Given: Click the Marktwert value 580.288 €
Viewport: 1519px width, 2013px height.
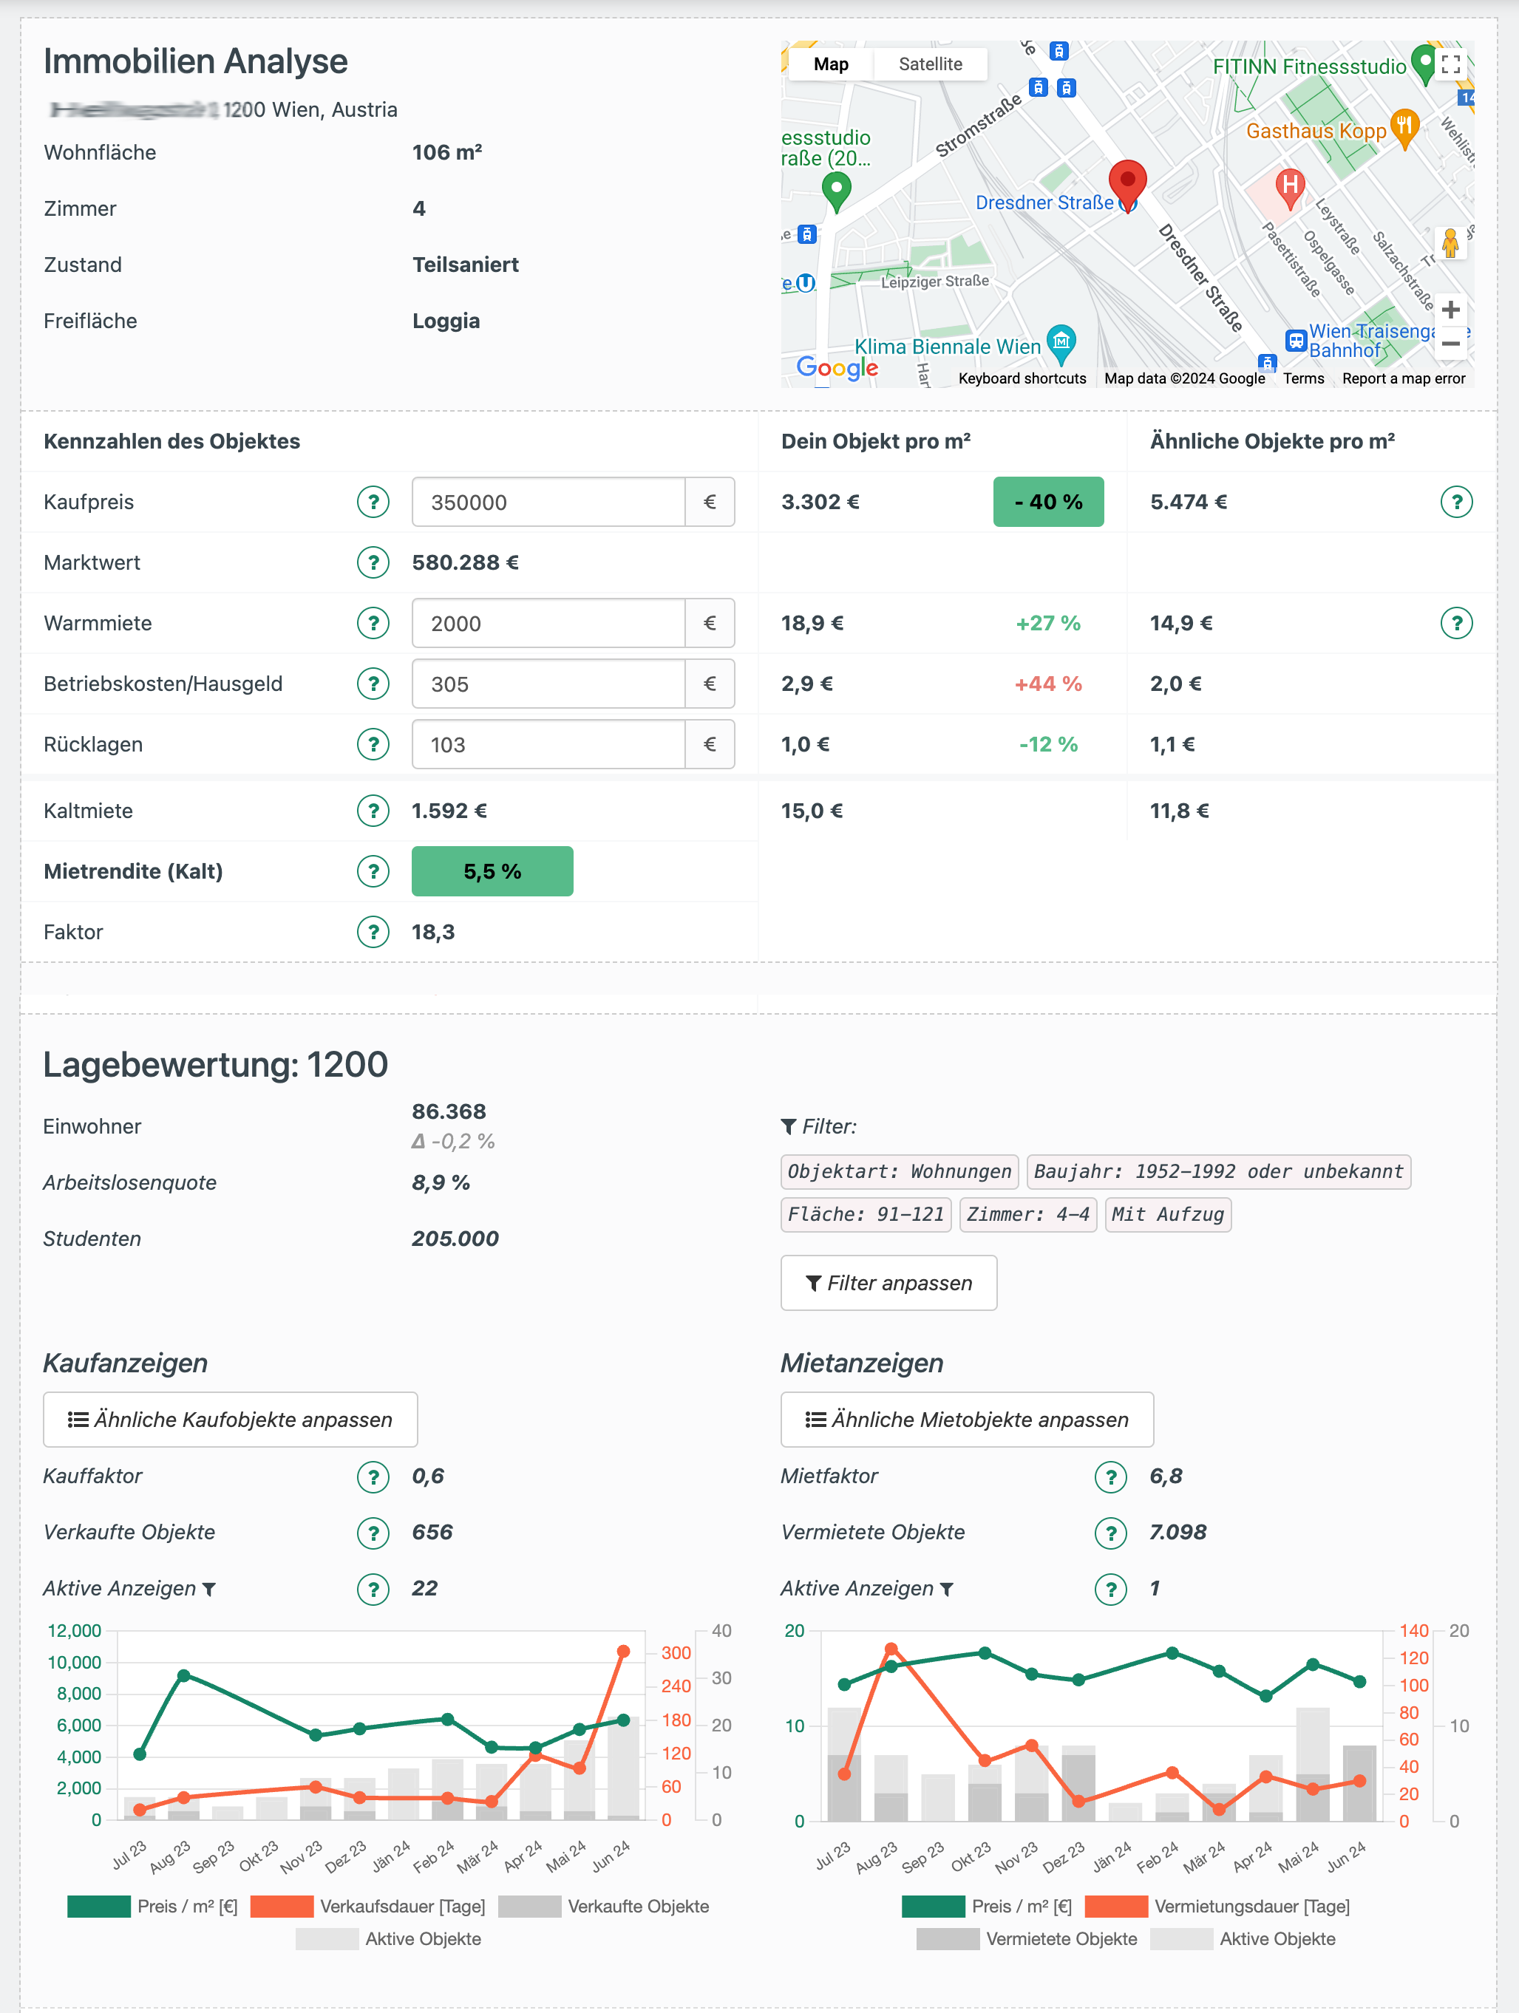Looking at the screenshot, I should (465, 562).
